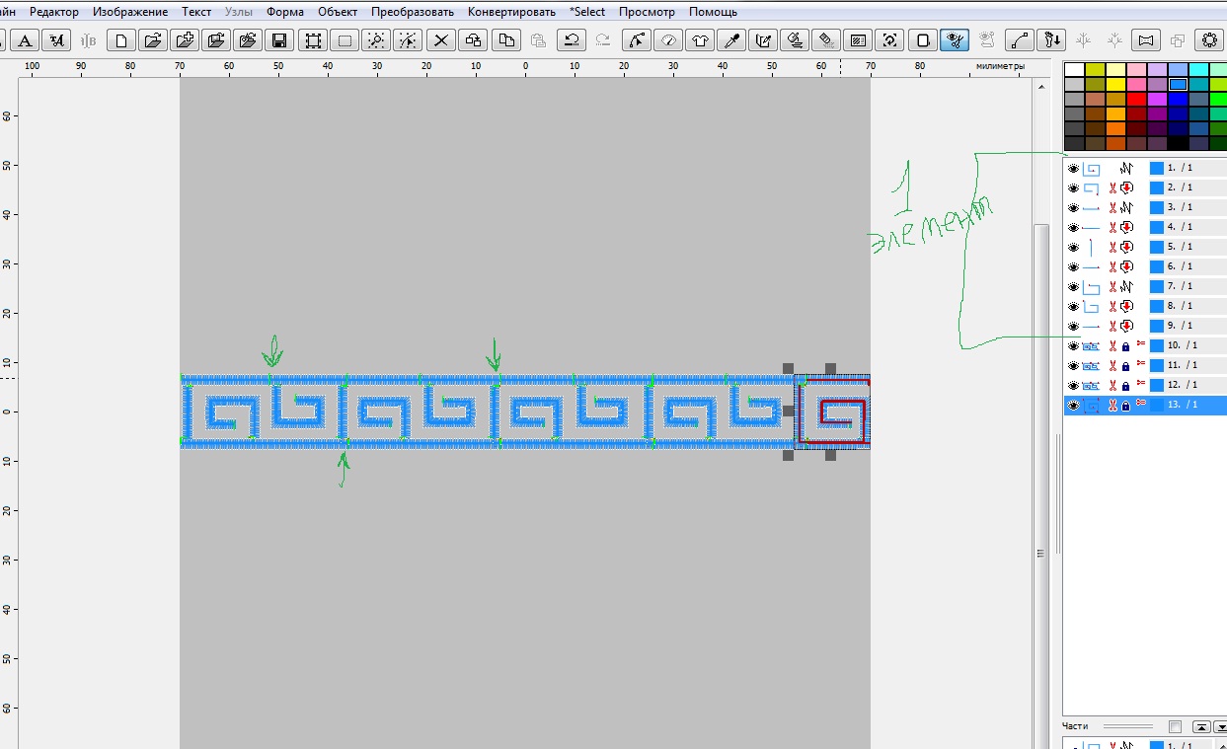Screen dimensions: 1227x749
Task: Click the blue thread color of row 2
Action: click(x=1157, y=187)
